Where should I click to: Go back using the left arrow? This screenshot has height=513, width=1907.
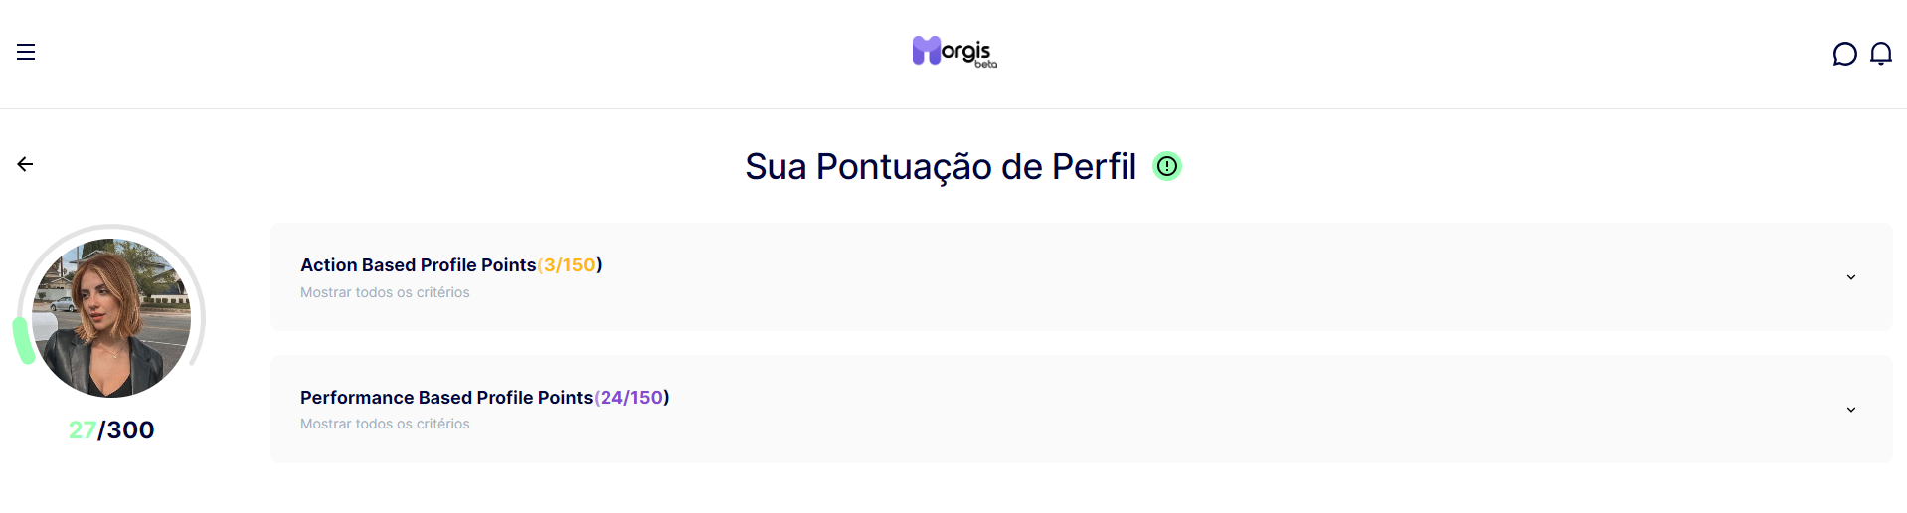click(x=26, y=164)
